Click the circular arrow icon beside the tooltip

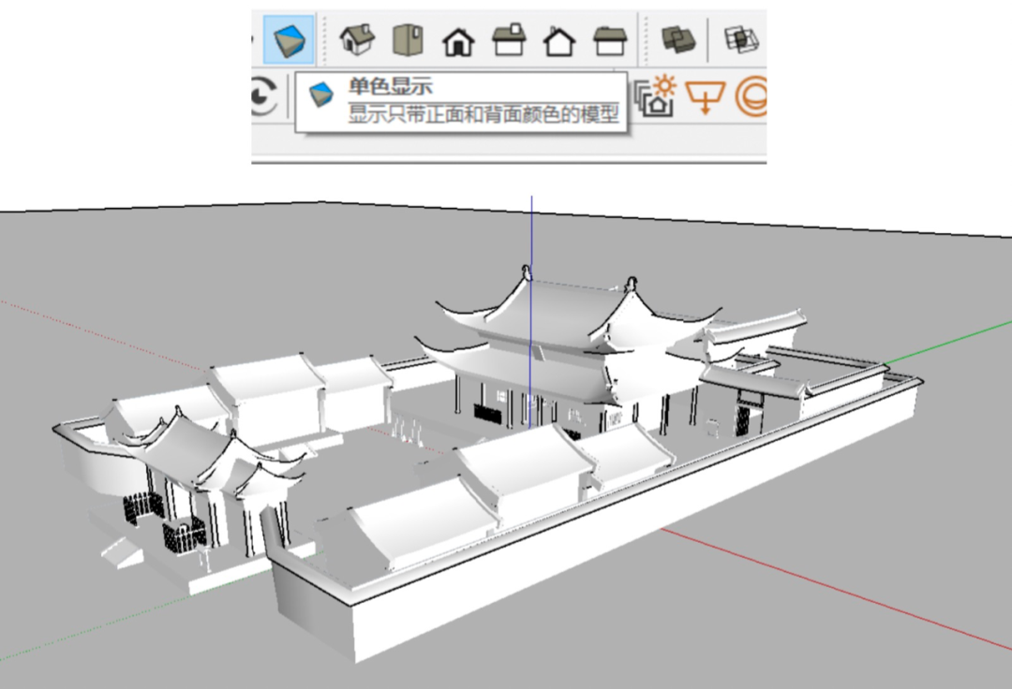coord(264,96)
